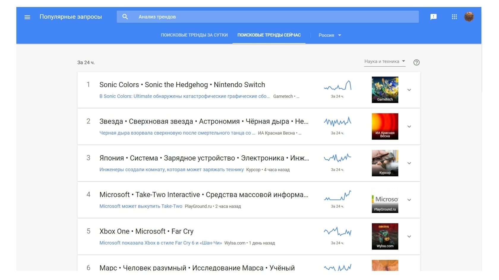Click Звезда trend sparkline chart
The height and width of the screenshot is (280, 499).
coord(337,121)
